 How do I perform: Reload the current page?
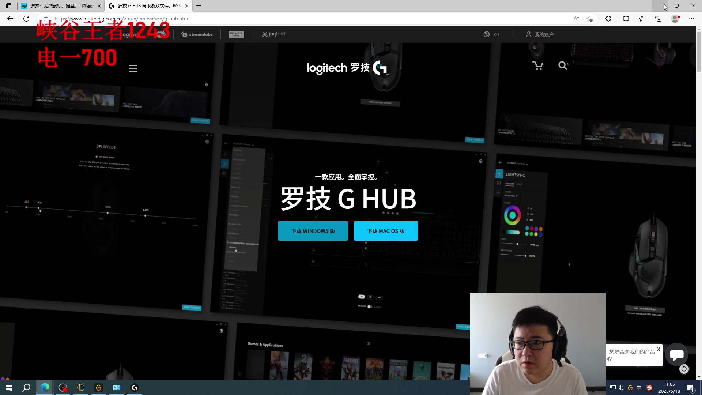point(26,19)
